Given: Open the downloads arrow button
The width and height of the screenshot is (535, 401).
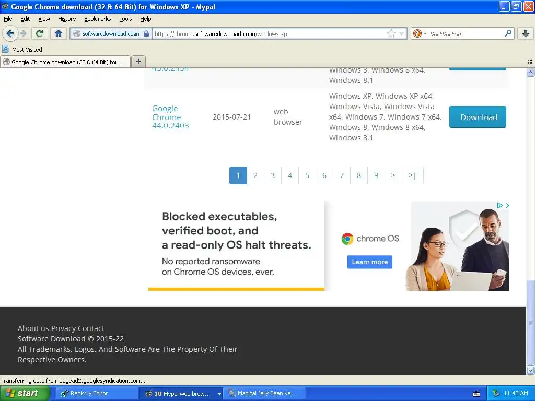Looking at the screenshot, I should tap(526, 33).
